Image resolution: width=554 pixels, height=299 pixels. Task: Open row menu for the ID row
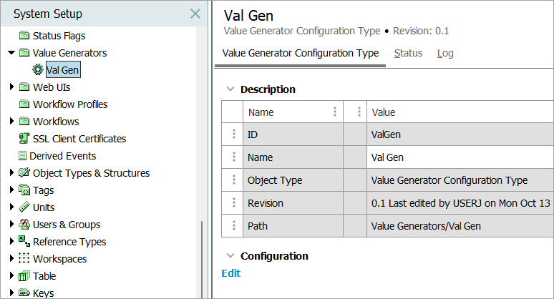[x=233, y=134]
